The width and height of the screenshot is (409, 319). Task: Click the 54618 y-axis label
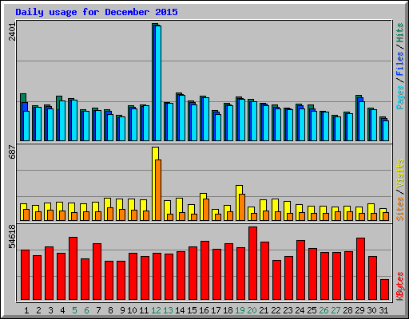click(x=12, y=237)
